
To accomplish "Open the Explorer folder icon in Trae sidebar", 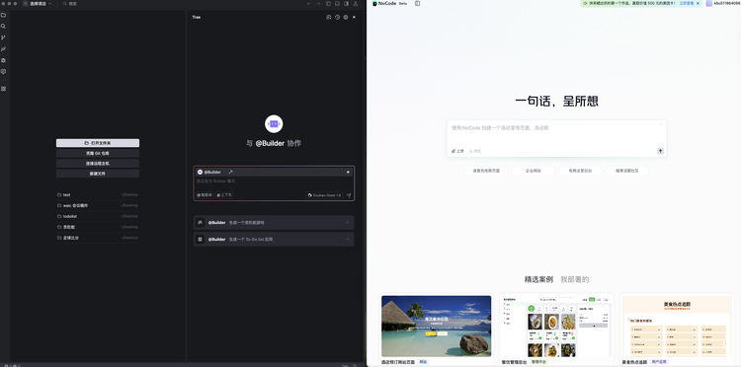I will pos(3,15).
